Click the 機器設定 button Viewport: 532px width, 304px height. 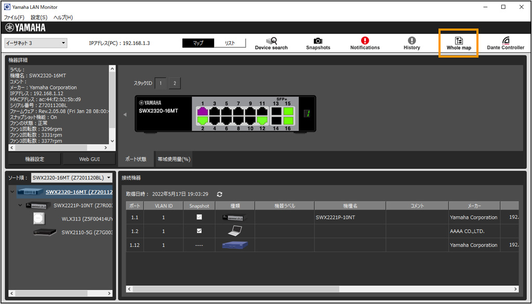[34, 159]
